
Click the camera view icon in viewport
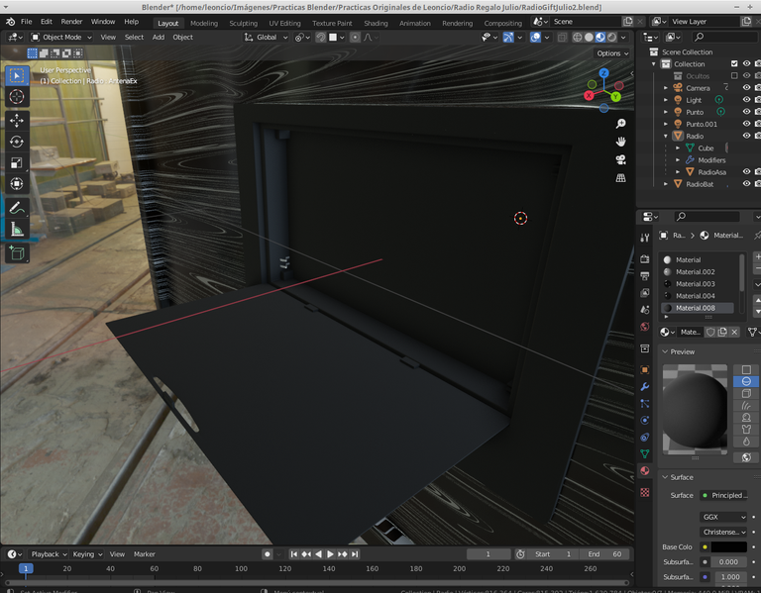(620, 160)
